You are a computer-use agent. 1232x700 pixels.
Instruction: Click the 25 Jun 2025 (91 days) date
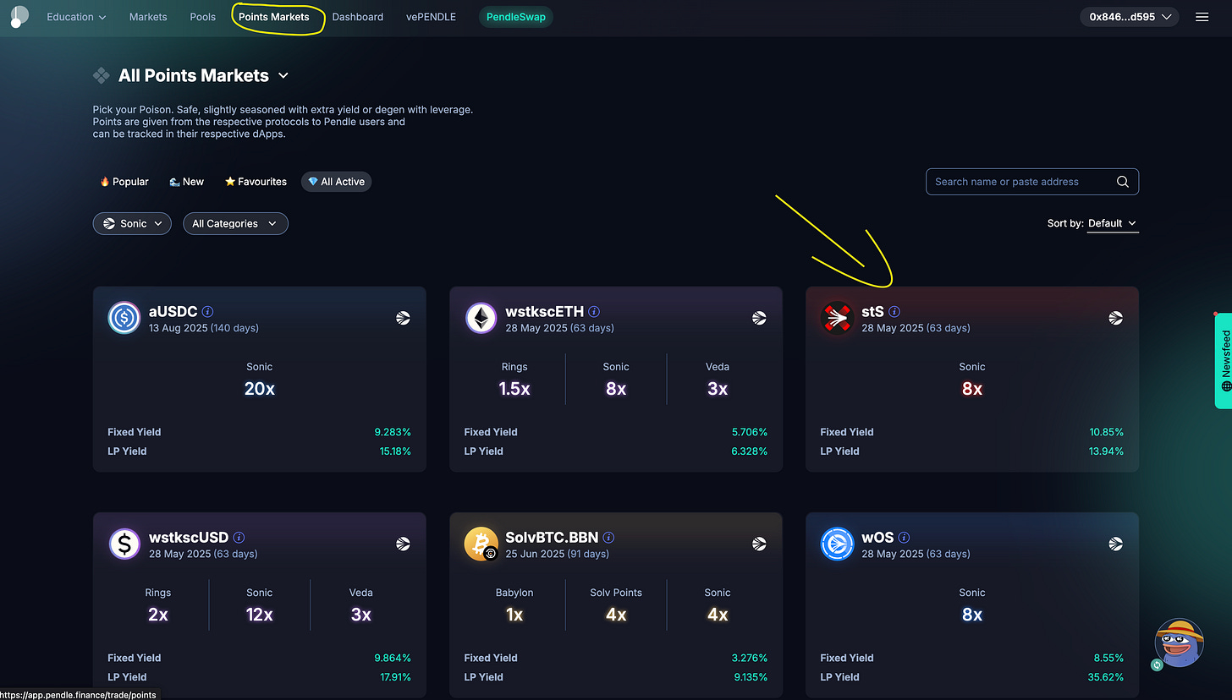coord(557,554)
